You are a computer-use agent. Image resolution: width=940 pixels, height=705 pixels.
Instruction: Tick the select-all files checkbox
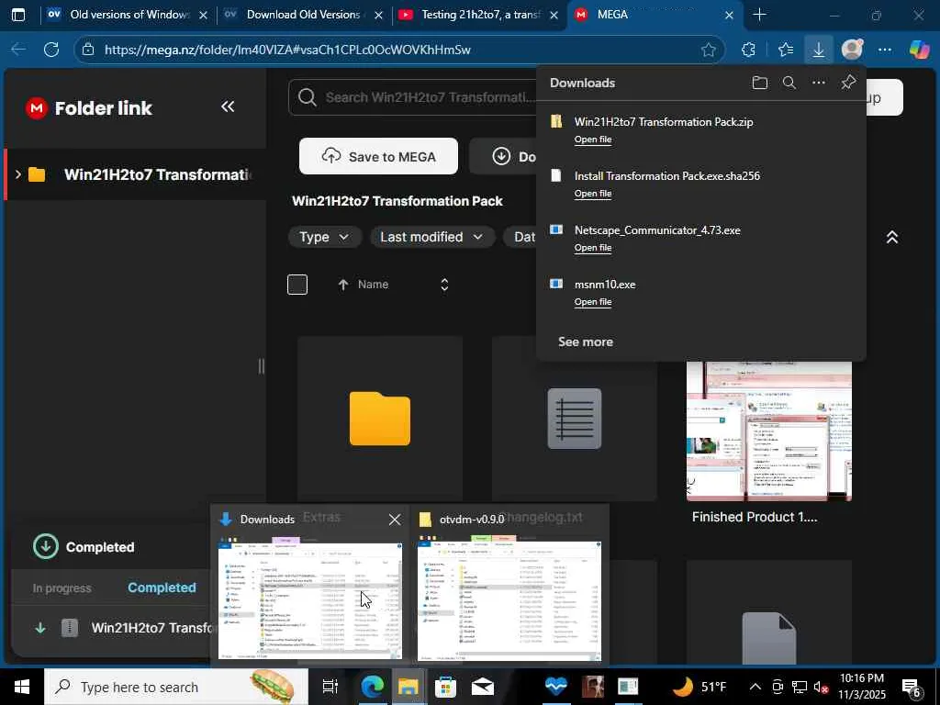[x=297, y=285]
